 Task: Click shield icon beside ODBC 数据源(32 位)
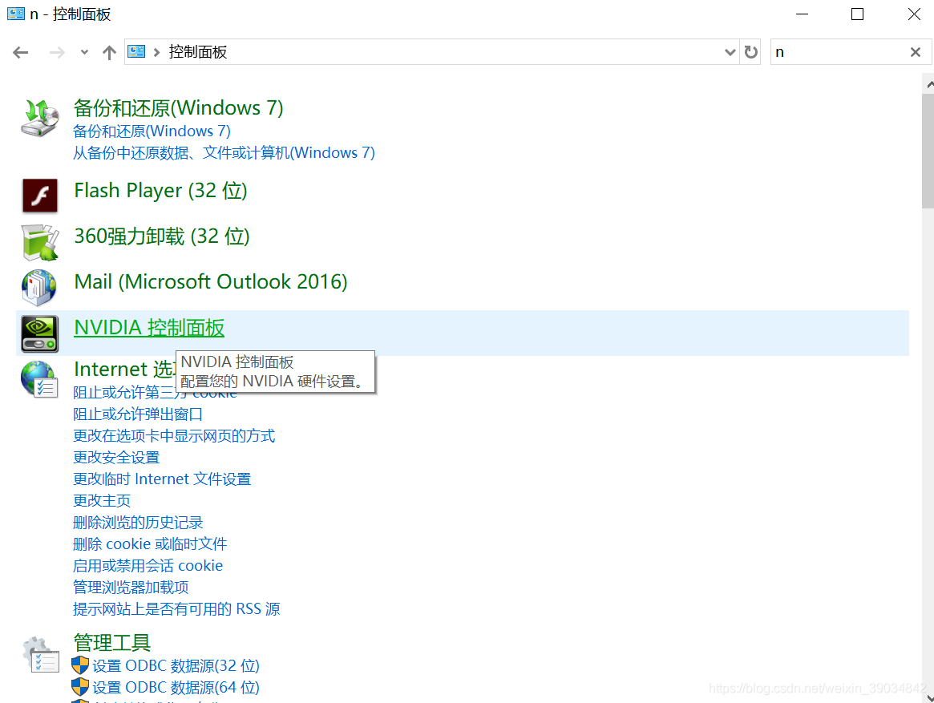[x=80, y=665]
